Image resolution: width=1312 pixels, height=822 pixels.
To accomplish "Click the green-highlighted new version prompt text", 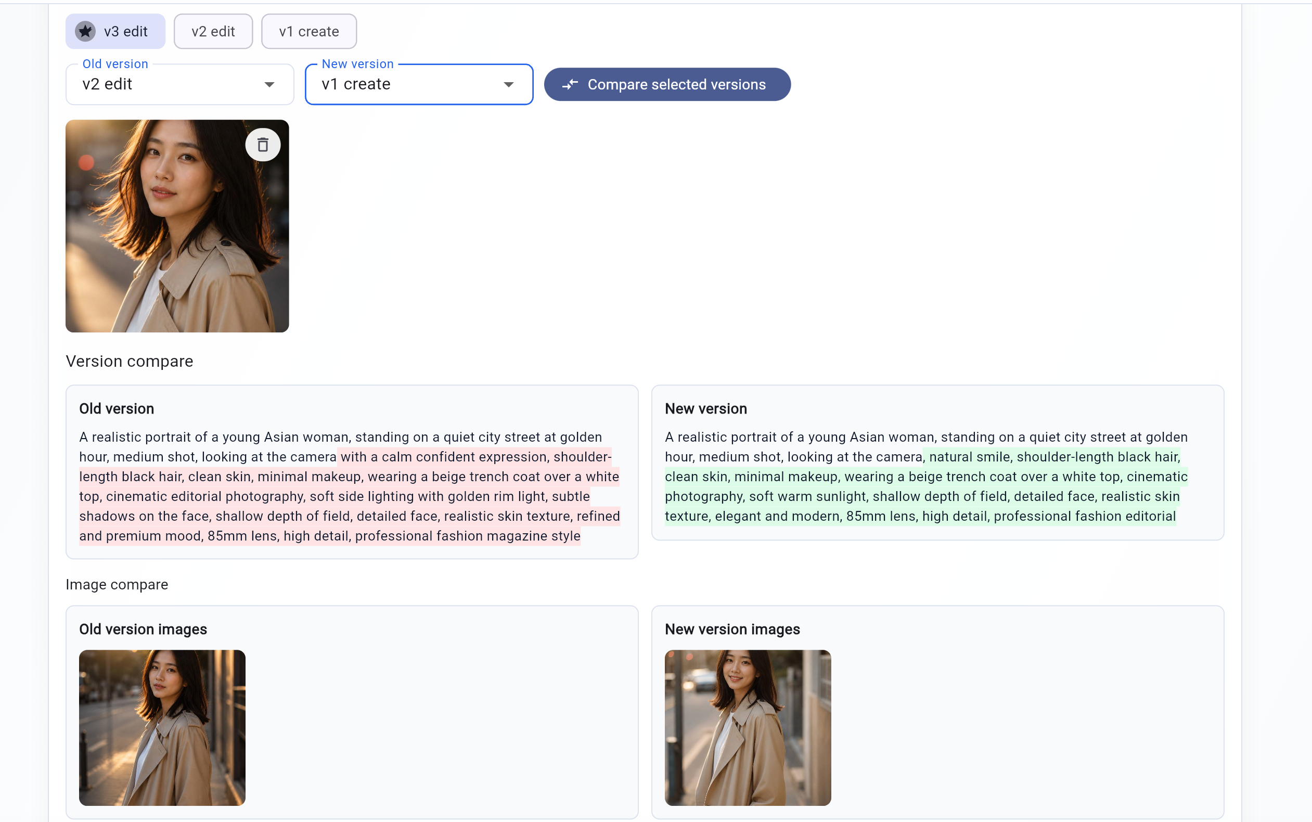I will coord(926,486).
